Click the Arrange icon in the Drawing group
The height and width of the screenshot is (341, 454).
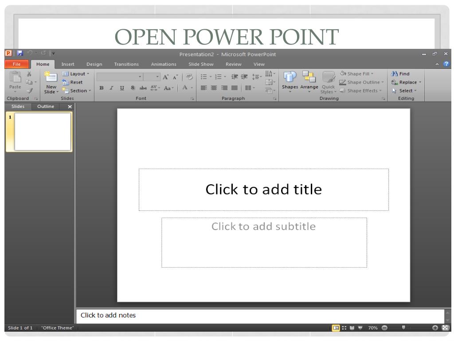tap(309, 77)
